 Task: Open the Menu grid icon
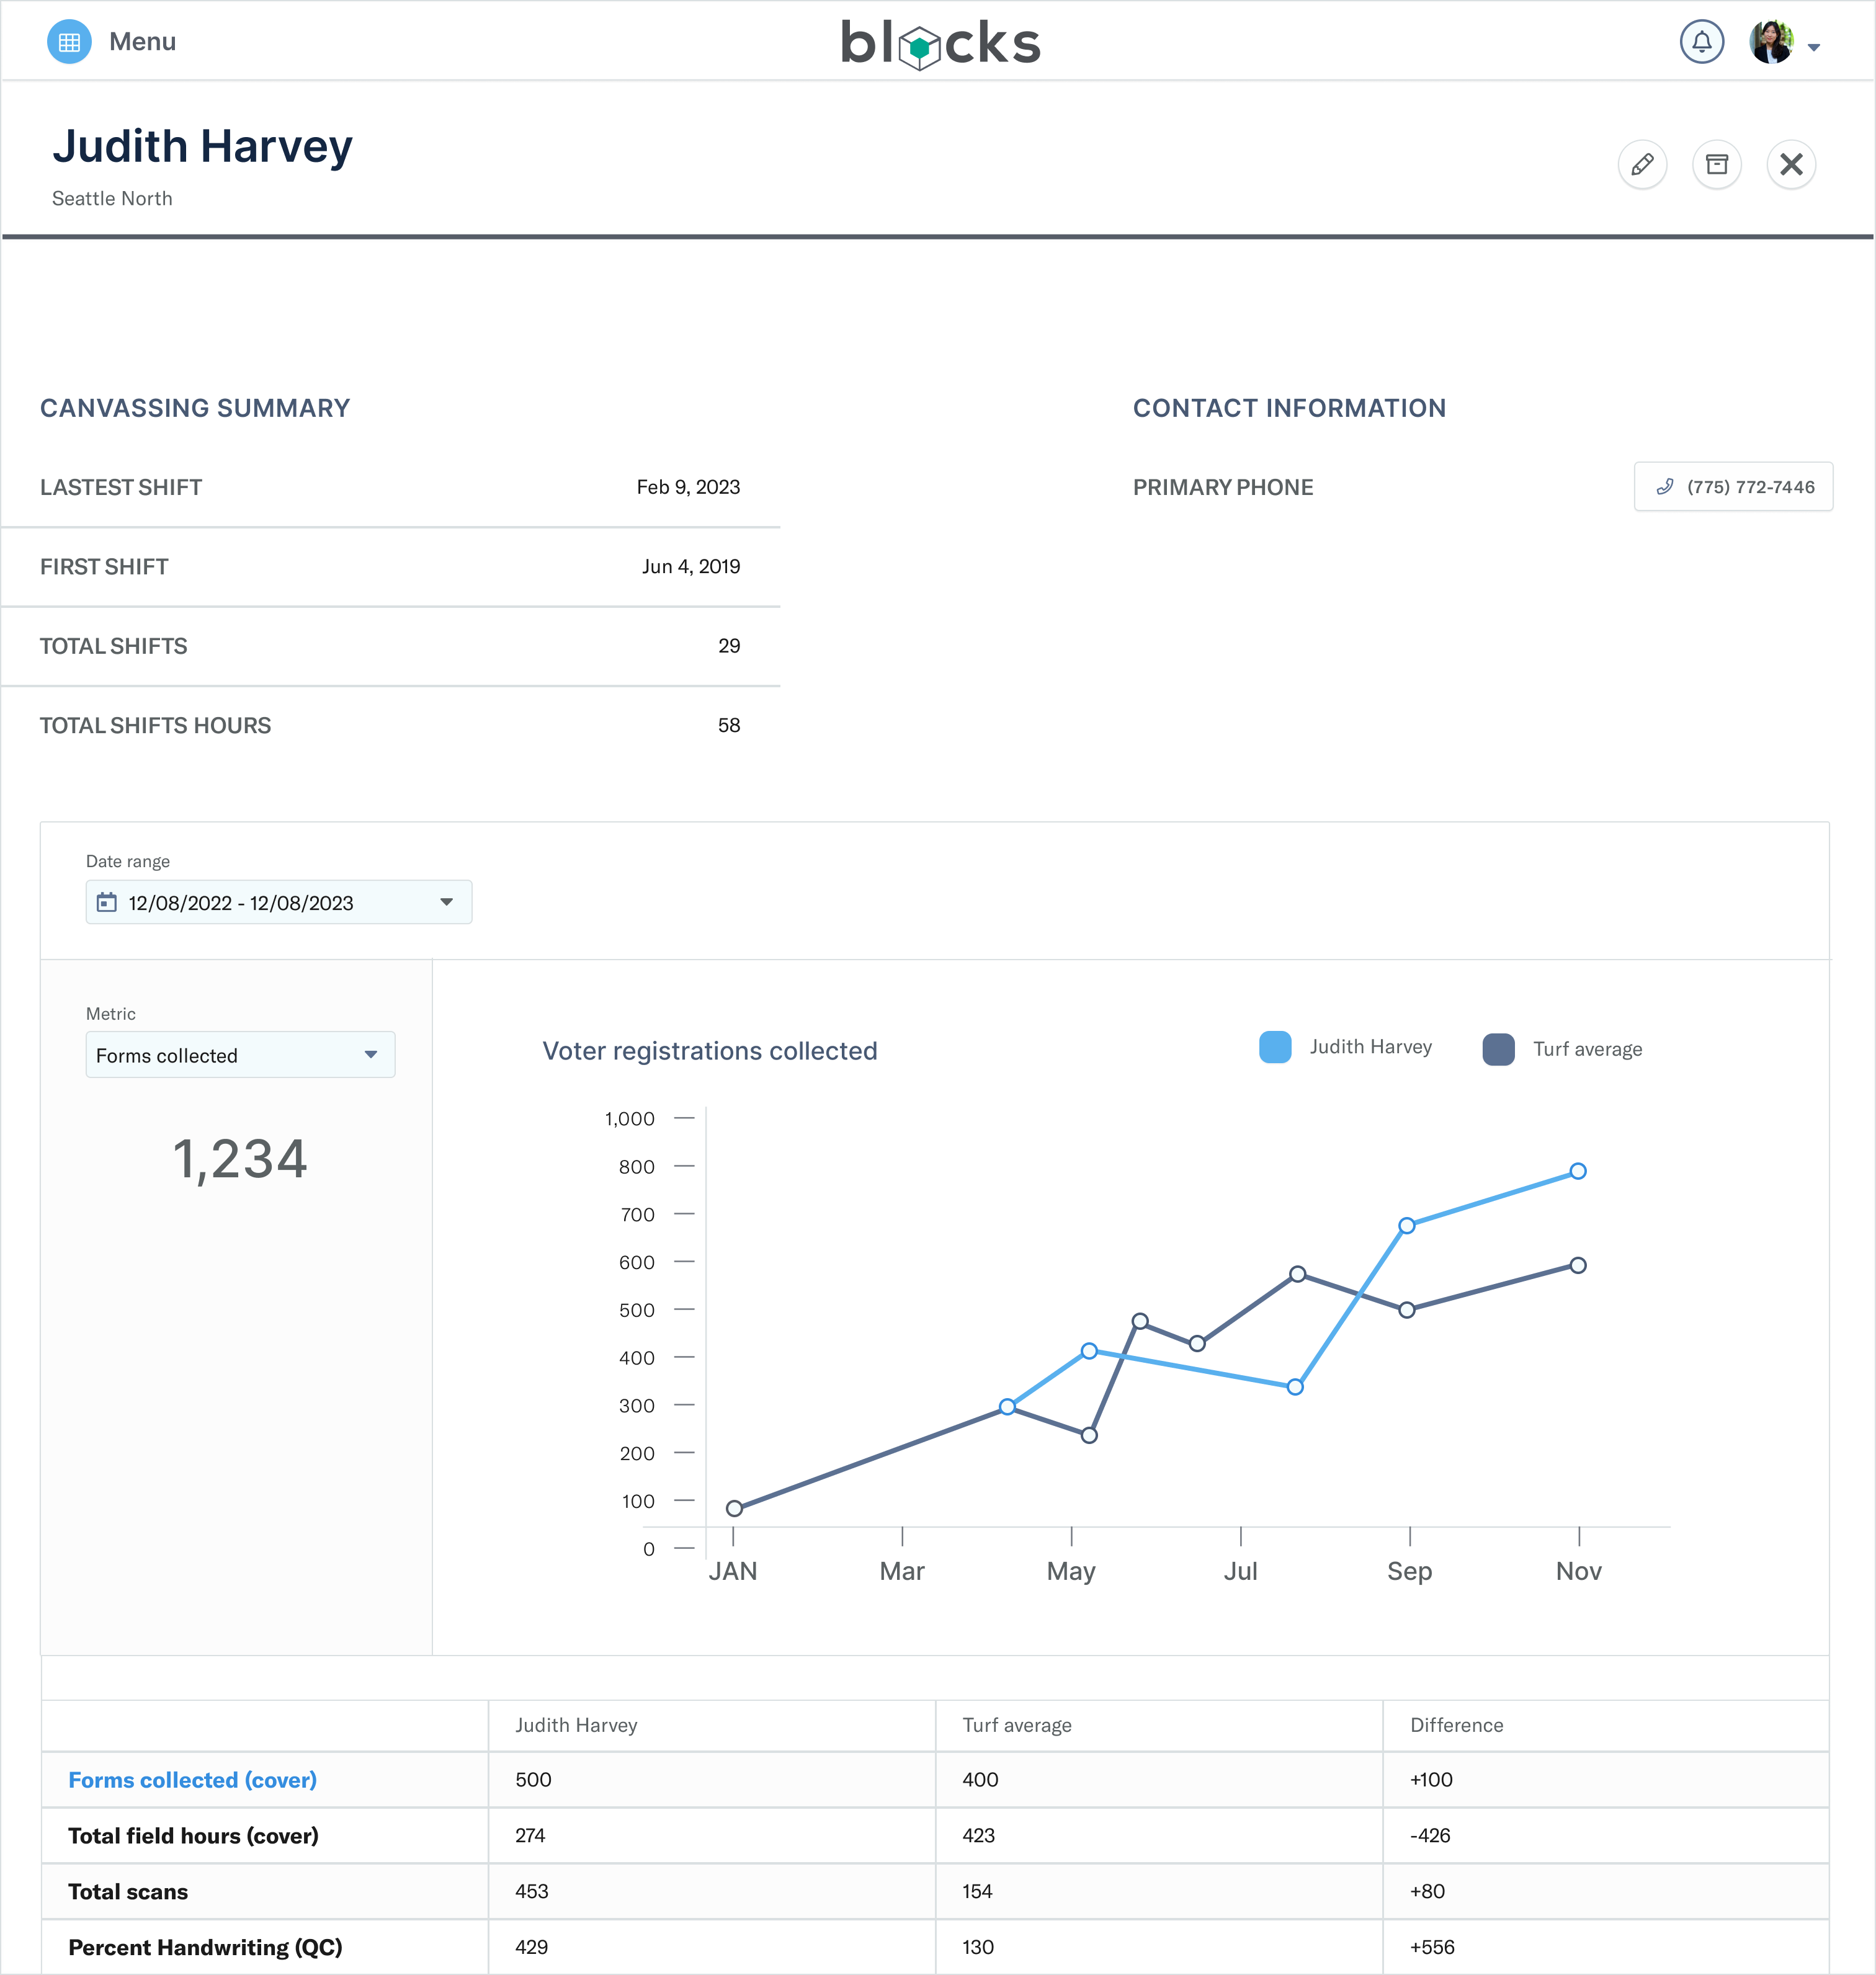[x=69, y=42]
